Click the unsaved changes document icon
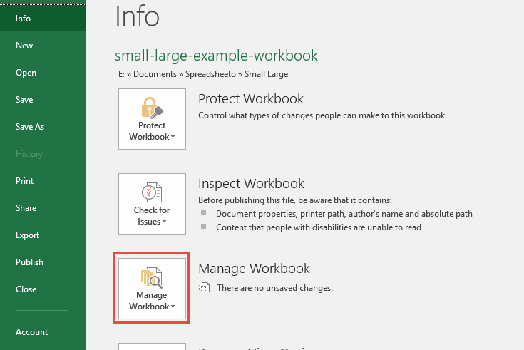Screen dimensions: 524x350 point(204,287)
